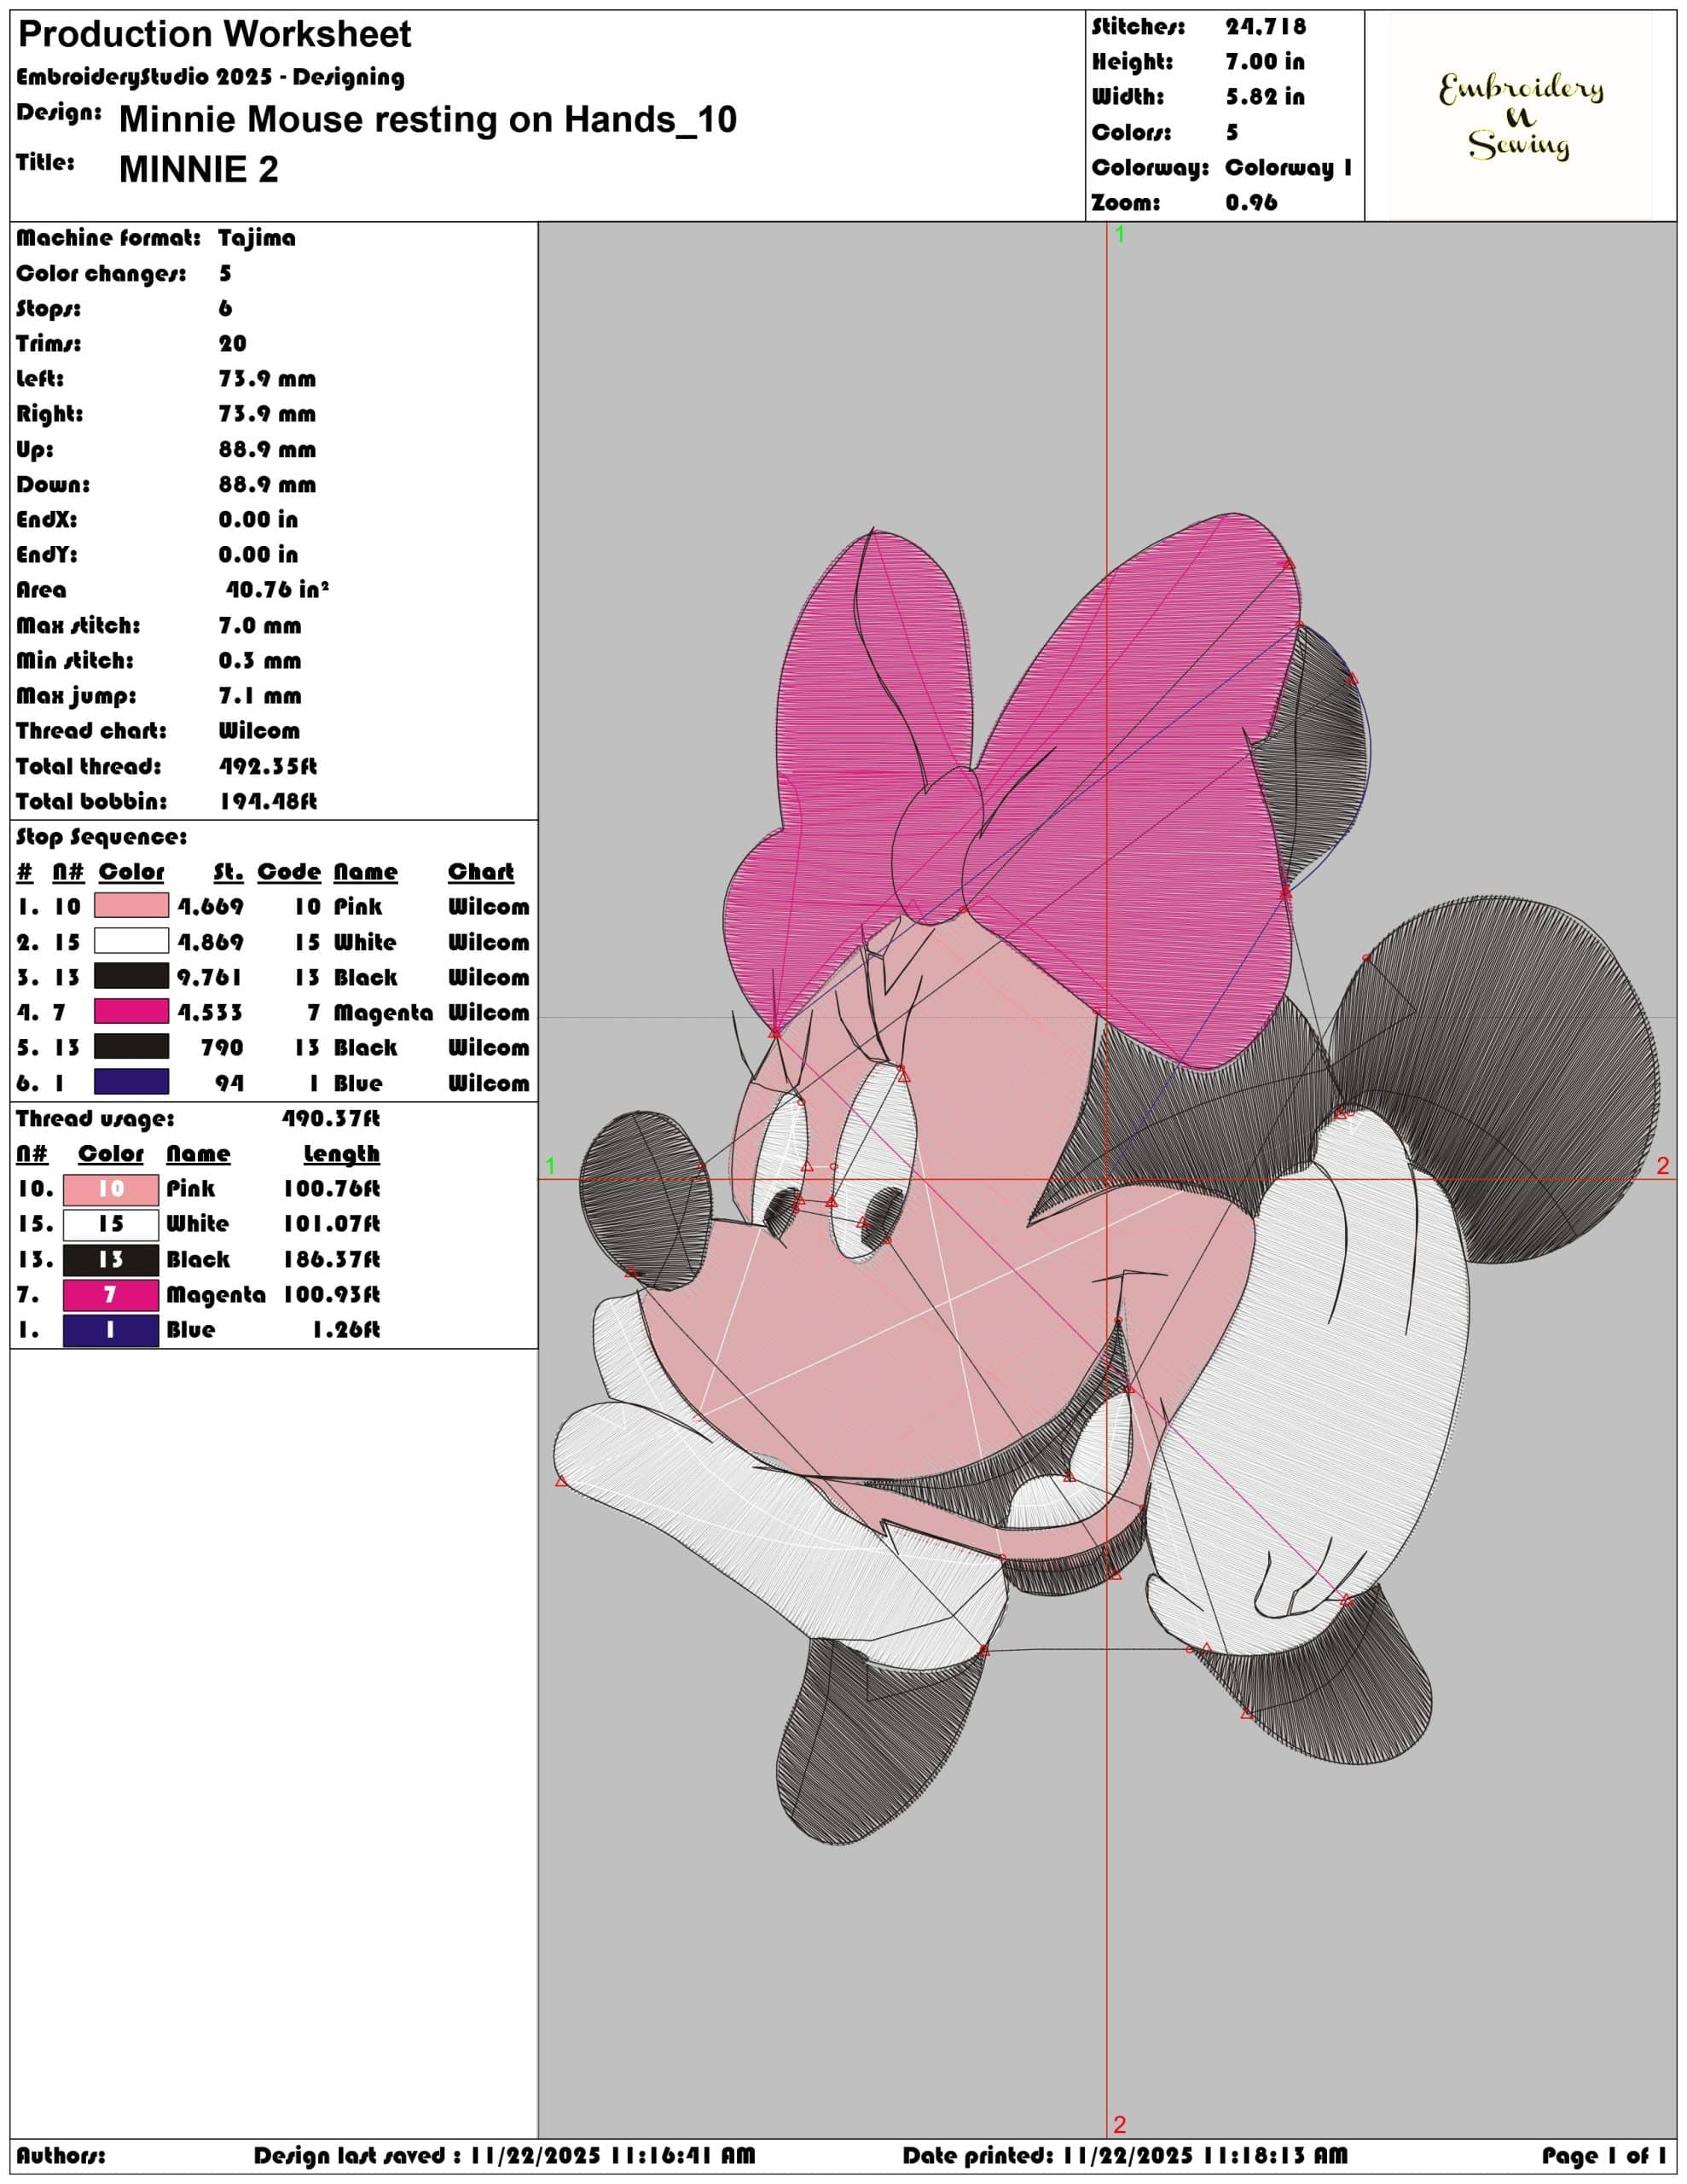This screenshot has height=2184, width=1687.
Task: Click 'EmbroideryStudio 2025 - Designing' text
Action: [x=210, y=77]
